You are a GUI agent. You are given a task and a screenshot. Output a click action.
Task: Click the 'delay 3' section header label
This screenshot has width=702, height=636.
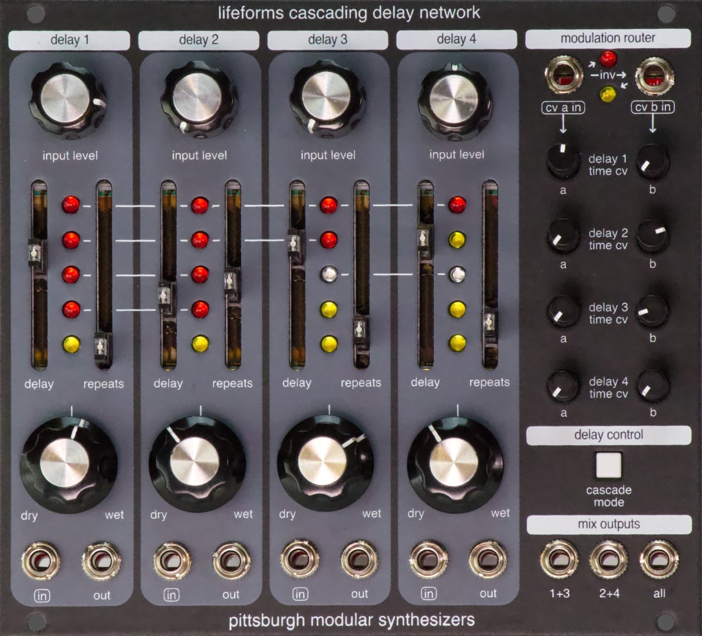(328, 39)
